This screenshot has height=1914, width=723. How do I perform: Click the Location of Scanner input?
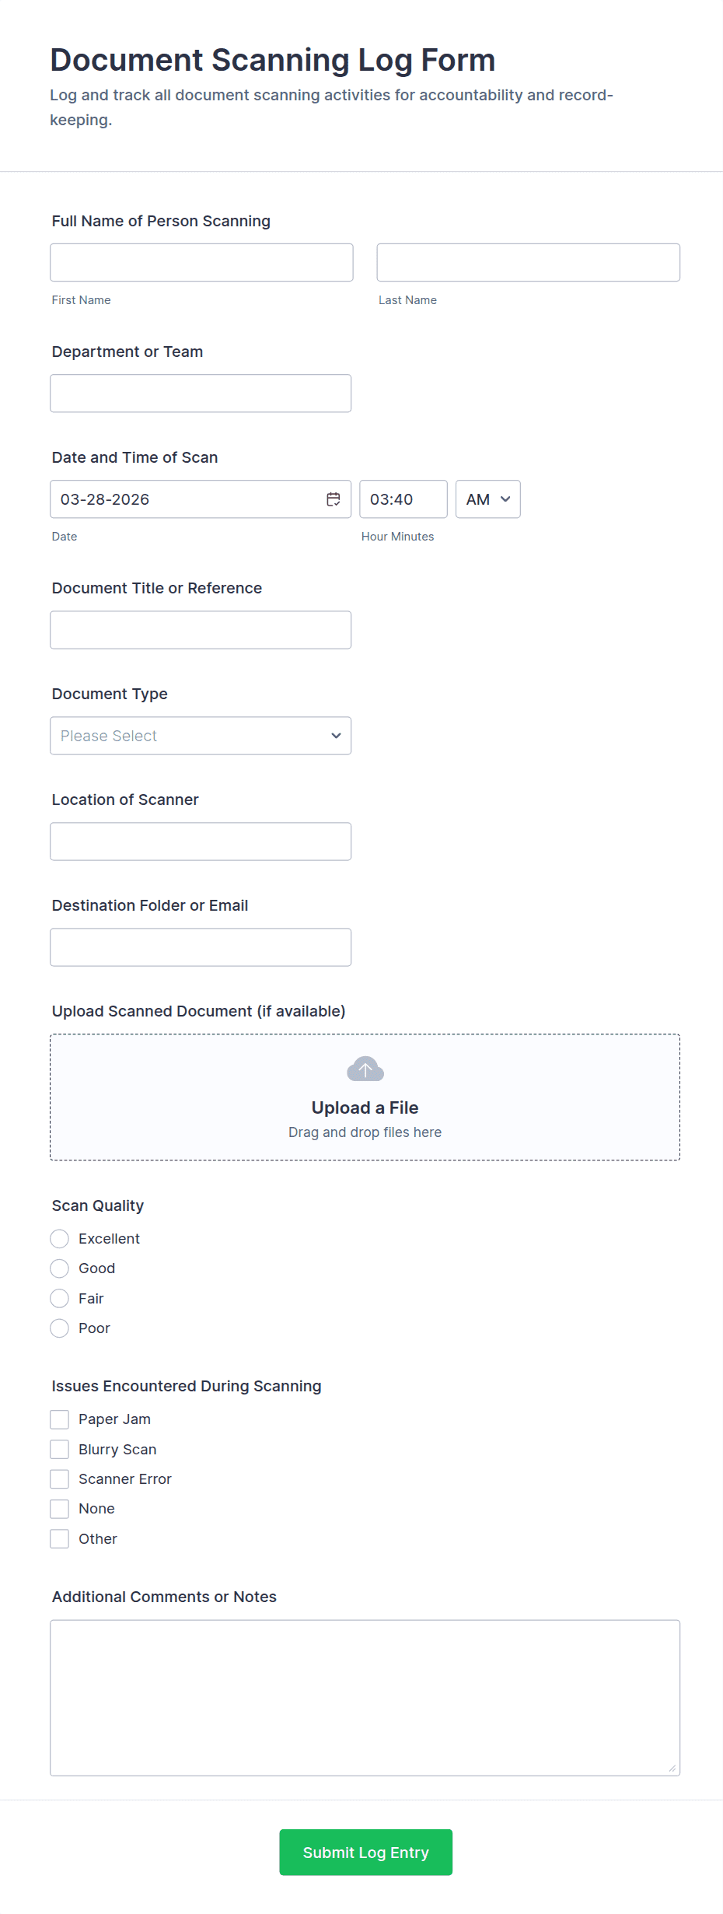pos(201,842)
